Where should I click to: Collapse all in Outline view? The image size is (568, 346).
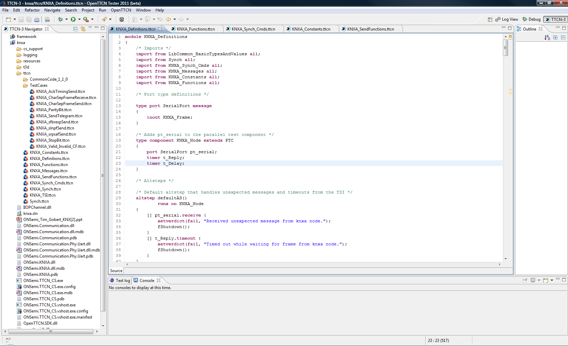(563, 38)
